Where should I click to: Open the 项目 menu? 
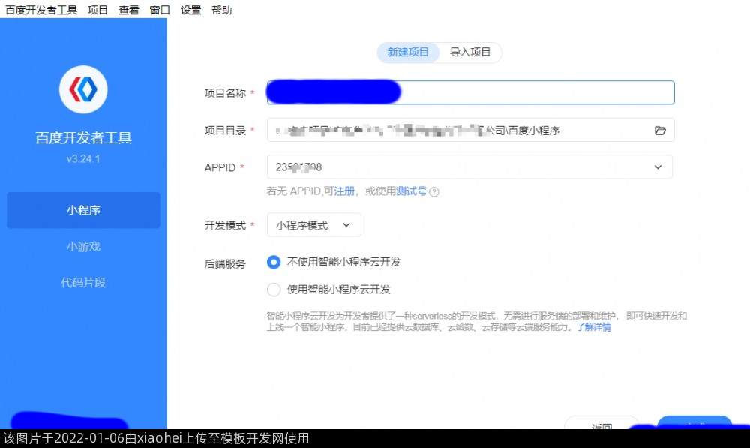[x=97, y=11]
